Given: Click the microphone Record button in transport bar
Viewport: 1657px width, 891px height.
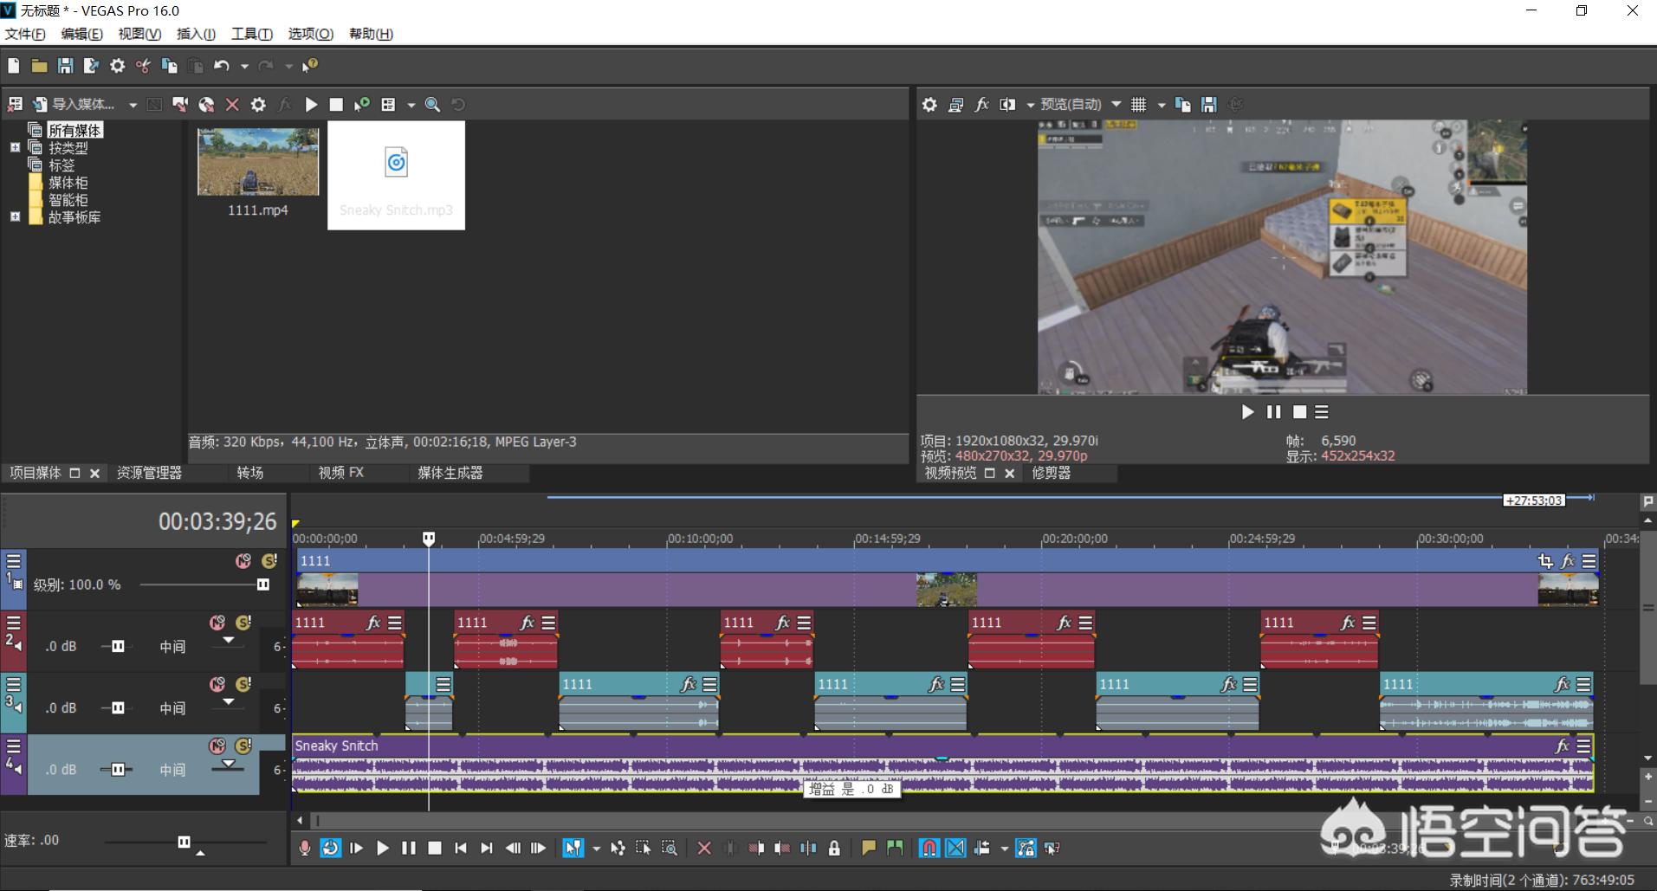Looking at the screenshot, I should click(304, 849).
